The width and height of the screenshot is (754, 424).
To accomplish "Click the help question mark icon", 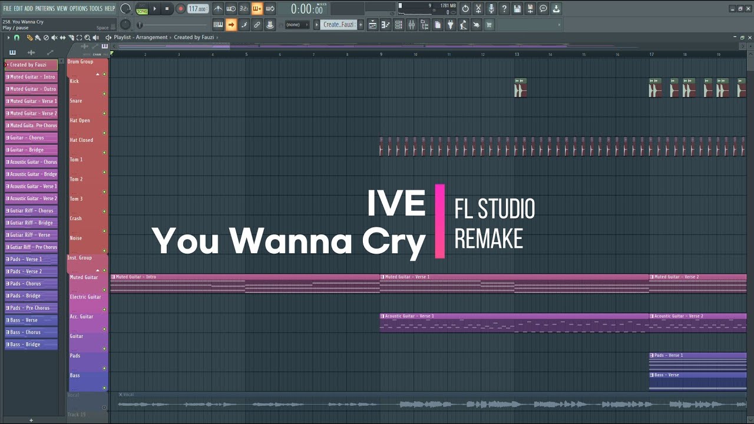I will (504, 9).
